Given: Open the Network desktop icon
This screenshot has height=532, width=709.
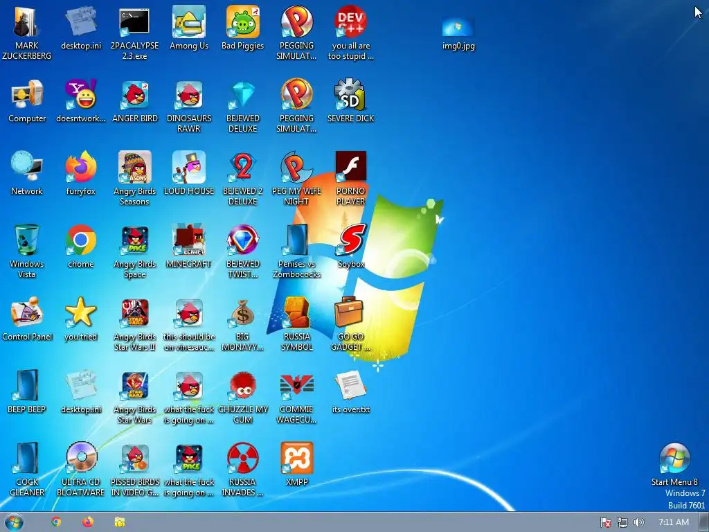Looking at the screenshot, I should [27, 174].
